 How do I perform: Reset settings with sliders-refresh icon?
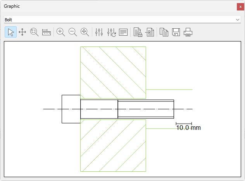pyautogui.click(x=112, y=32)
